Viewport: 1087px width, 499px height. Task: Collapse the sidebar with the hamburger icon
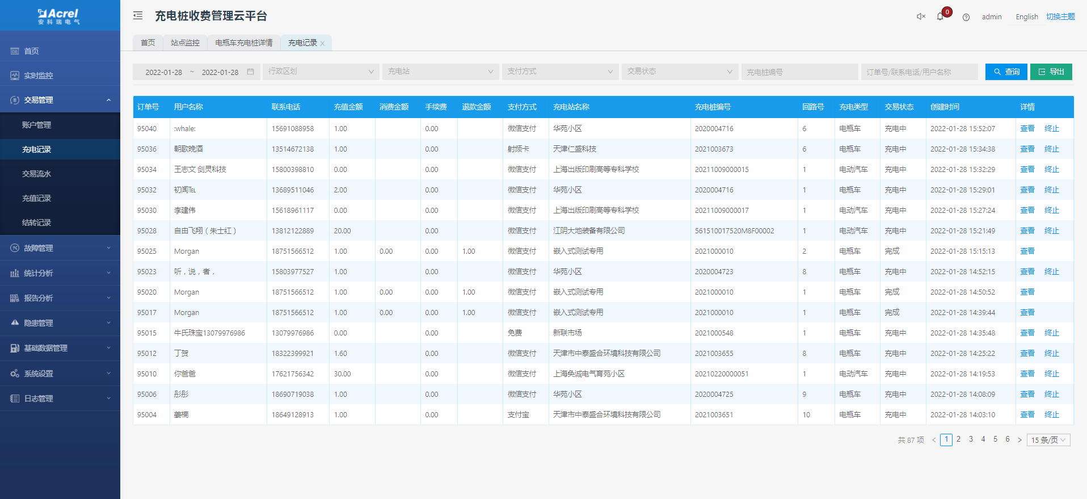(138, 16)
